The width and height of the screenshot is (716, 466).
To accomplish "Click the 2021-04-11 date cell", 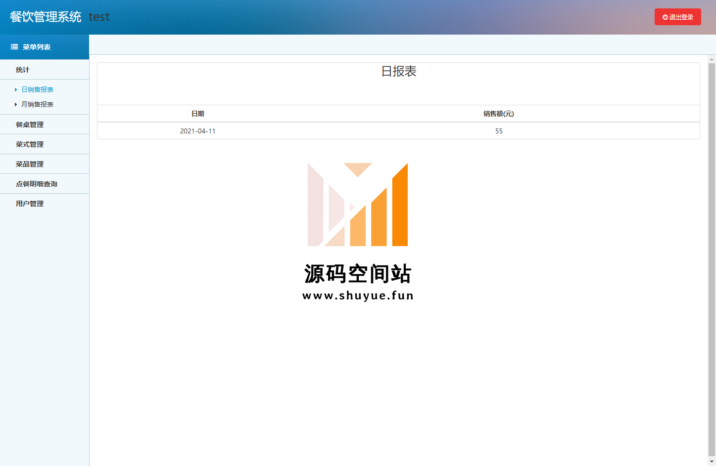I will point(198,131).
